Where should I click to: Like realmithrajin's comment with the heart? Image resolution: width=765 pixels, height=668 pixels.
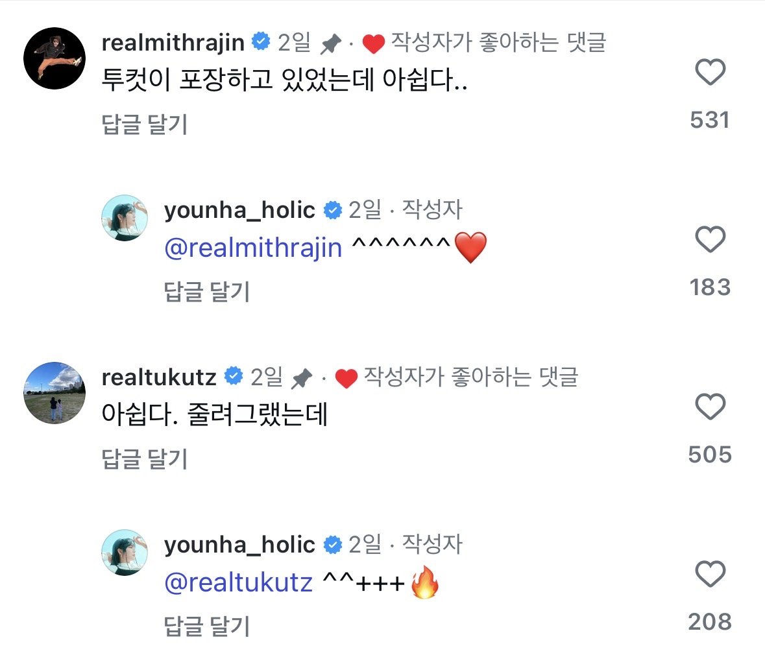click(710, 72)
